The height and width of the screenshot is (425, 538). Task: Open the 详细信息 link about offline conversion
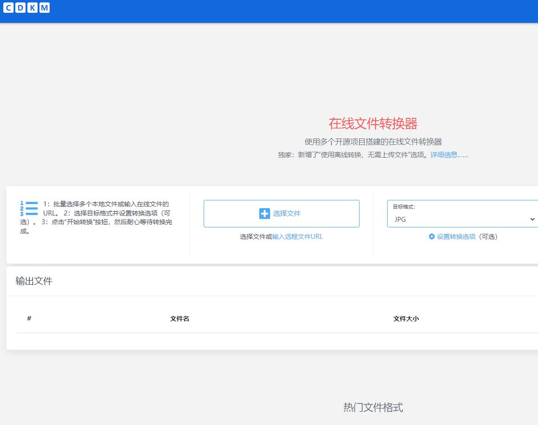click(449, 155)
